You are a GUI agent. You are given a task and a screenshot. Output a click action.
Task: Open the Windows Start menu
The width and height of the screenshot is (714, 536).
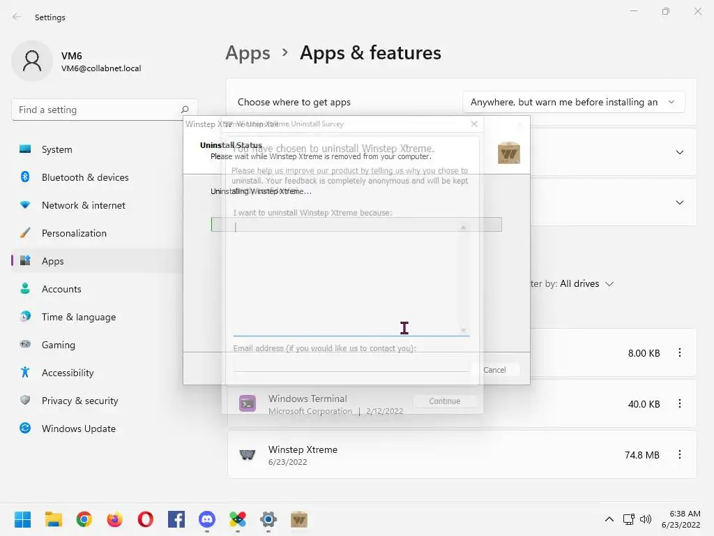pyautogui.click(x=23, y=519)
